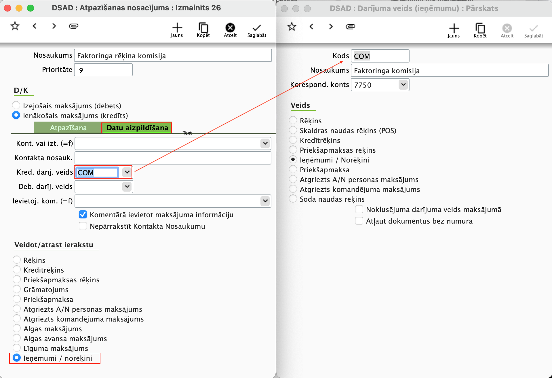Select Algas maksājums radio option
The height and width of the screenshot is (378, 552).
point(17,328)
